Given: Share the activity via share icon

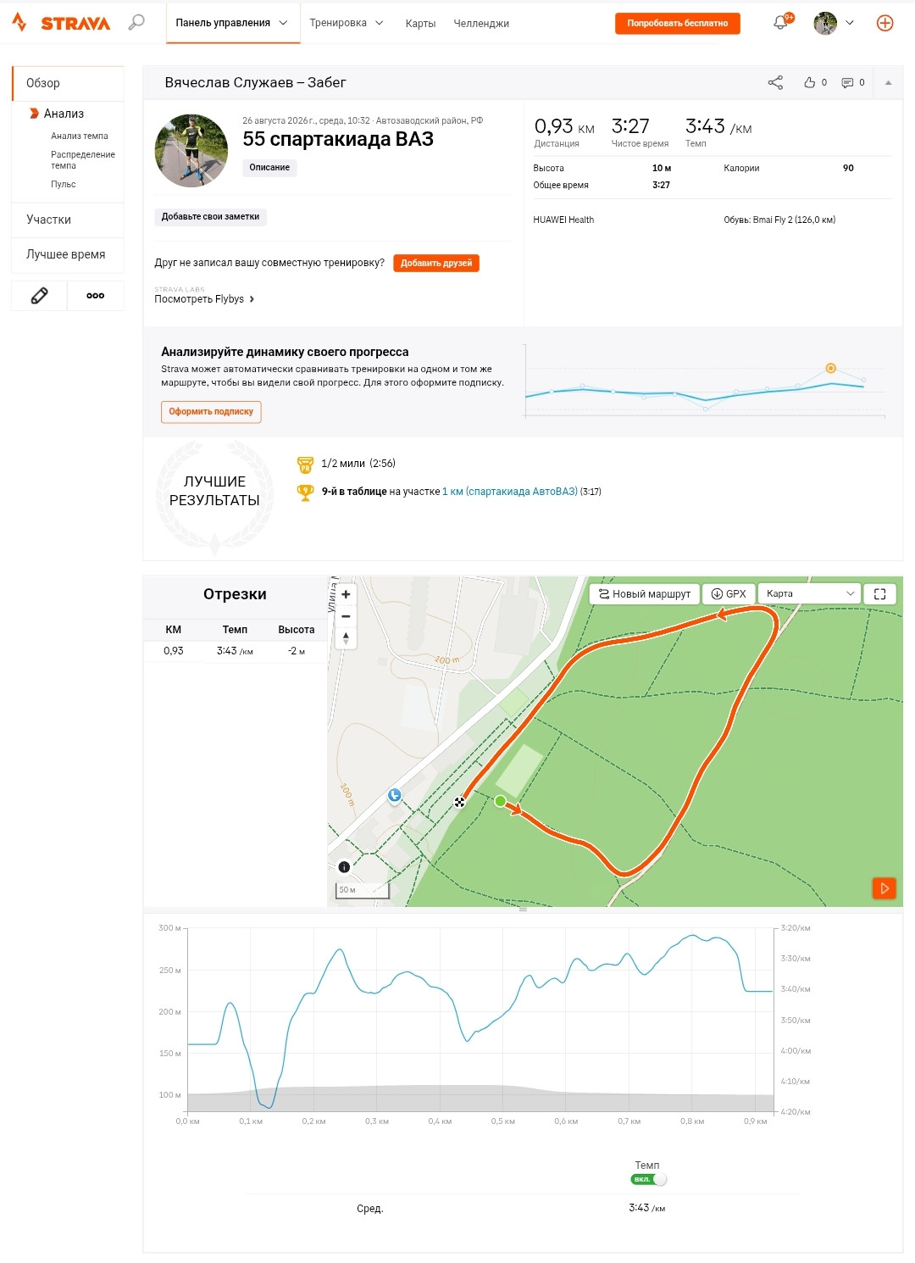Looking at the screenshot, I should pyautogui.click(x=775, y=82).
